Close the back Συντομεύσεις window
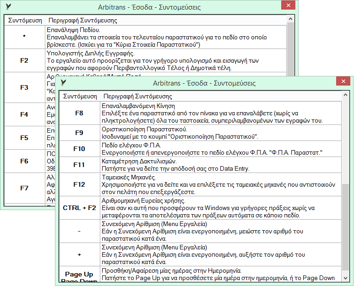Viewport: 354px width, 286px height. (289, 5)
